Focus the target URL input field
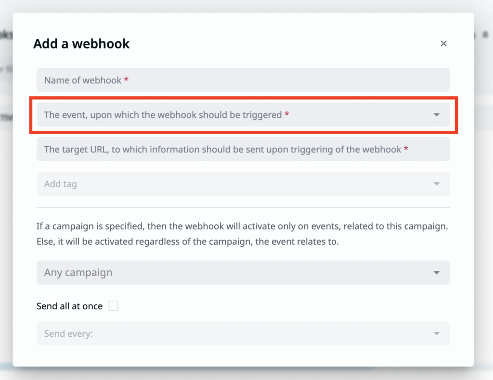The height and width of the screenshot is (380, 493). click(x=243, y=150)
